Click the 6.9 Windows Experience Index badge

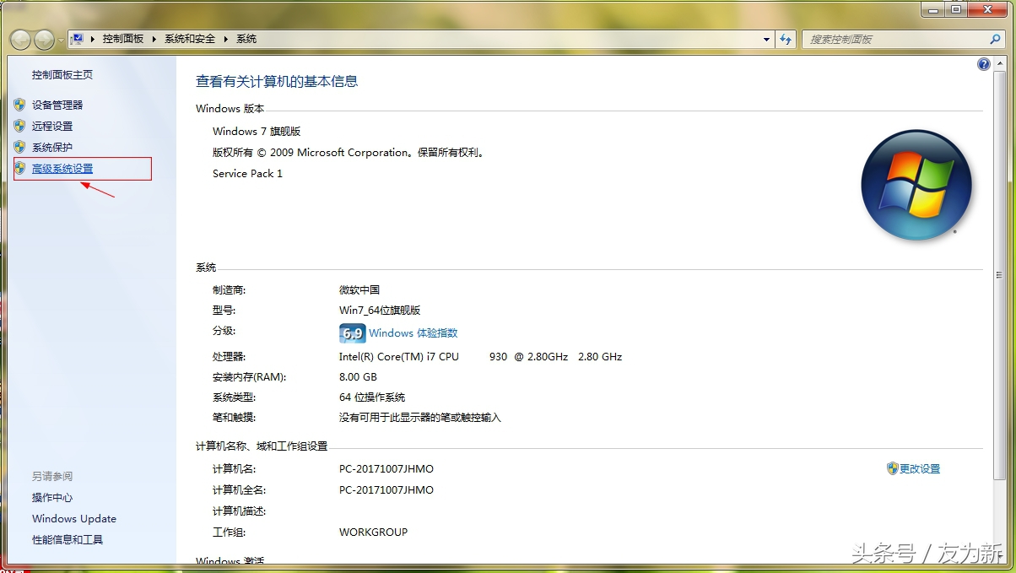coord(352,332)
